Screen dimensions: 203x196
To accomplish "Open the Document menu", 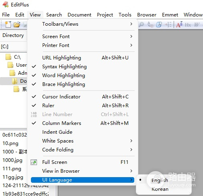I will (79, 14).
